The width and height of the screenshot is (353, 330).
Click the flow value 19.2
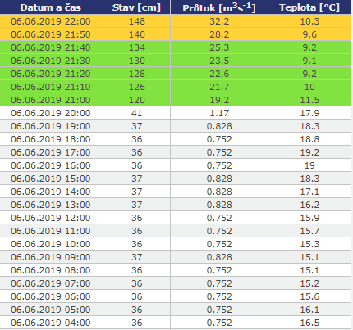click(x=219, y=100)
